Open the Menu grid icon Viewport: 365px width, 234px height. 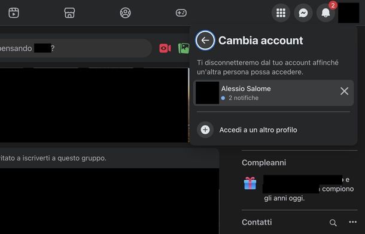point(281,13)
